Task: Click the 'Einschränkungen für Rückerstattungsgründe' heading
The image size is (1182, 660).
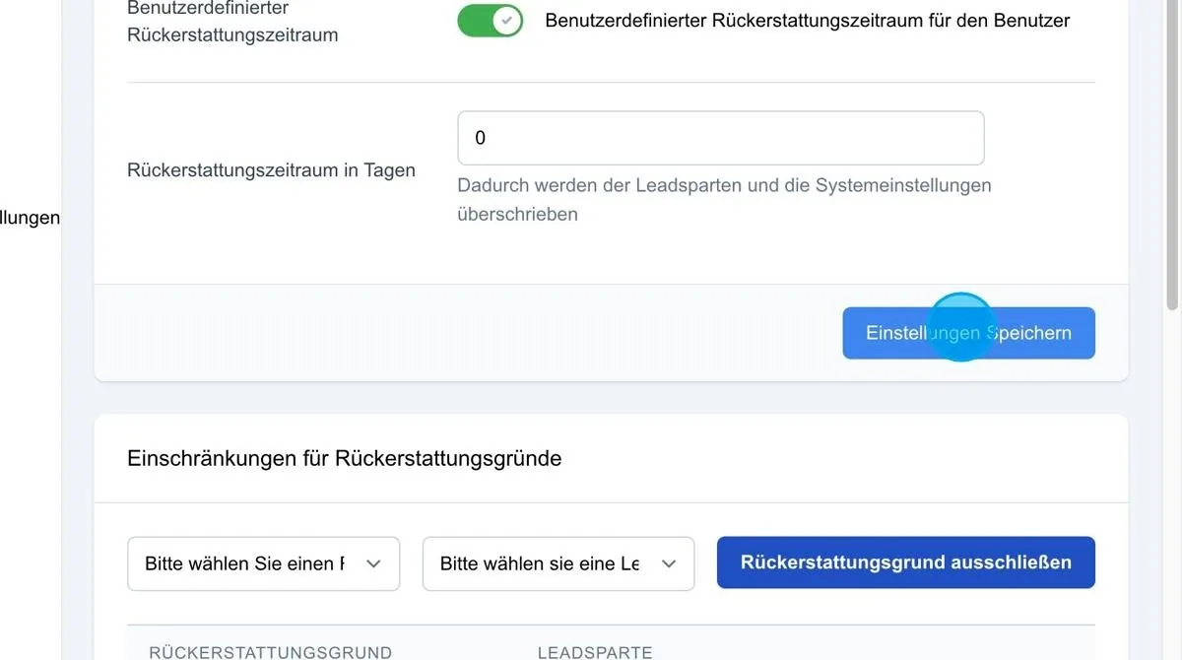Action: tap(345, 458)
